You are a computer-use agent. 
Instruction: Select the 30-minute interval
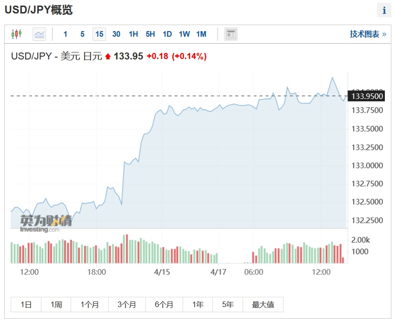(x=116, y=34)
